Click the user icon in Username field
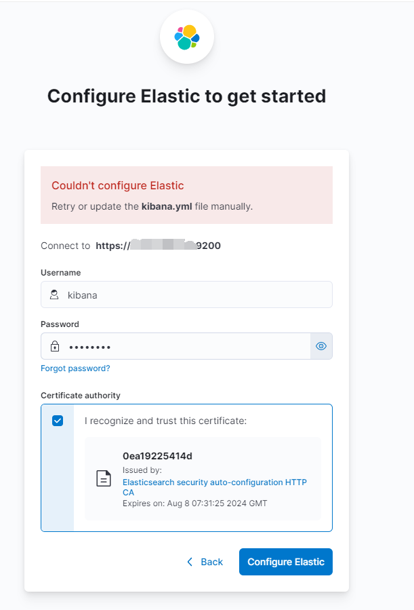Viewport: 414px width, 610px height. (x=54, y=295)
